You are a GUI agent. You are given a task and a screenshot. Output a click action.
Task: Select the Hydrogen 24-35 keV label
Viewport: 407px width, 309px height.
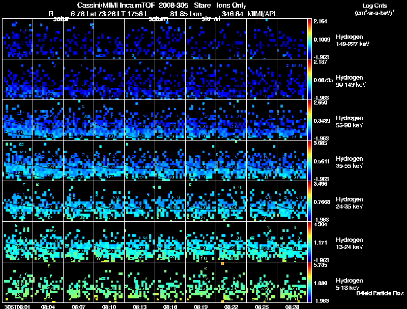coord(349,202)
